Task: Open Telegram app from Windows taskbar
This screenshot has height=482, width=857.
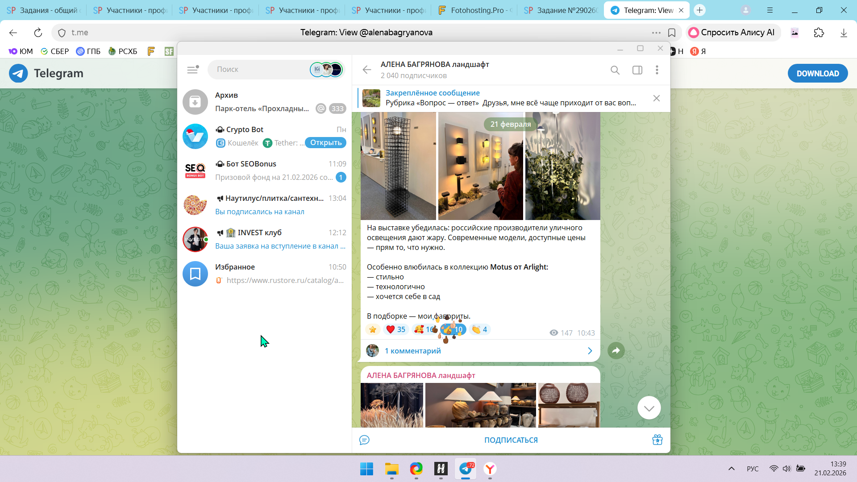Action: pyautogui.click(x=466, y=469)
